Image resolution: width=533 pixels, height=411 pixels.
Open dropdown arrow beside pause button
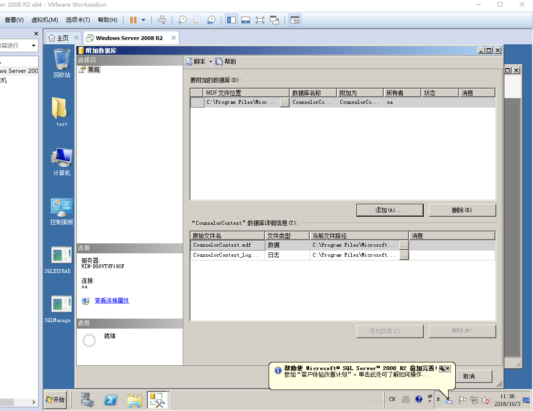[x=144, y=20]
